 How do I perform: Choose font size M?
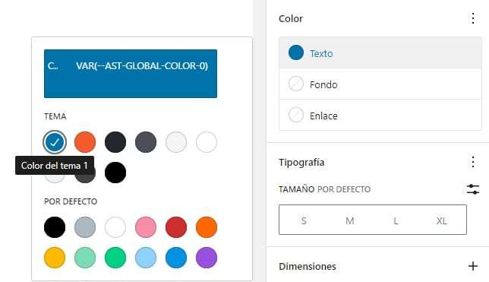point(349,220)
